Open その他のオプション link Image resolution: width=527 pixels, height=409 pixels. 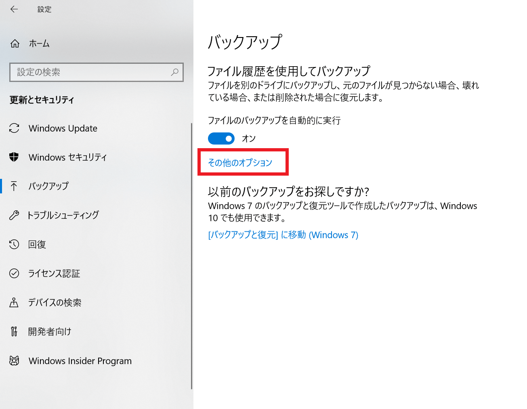[240, 163]
